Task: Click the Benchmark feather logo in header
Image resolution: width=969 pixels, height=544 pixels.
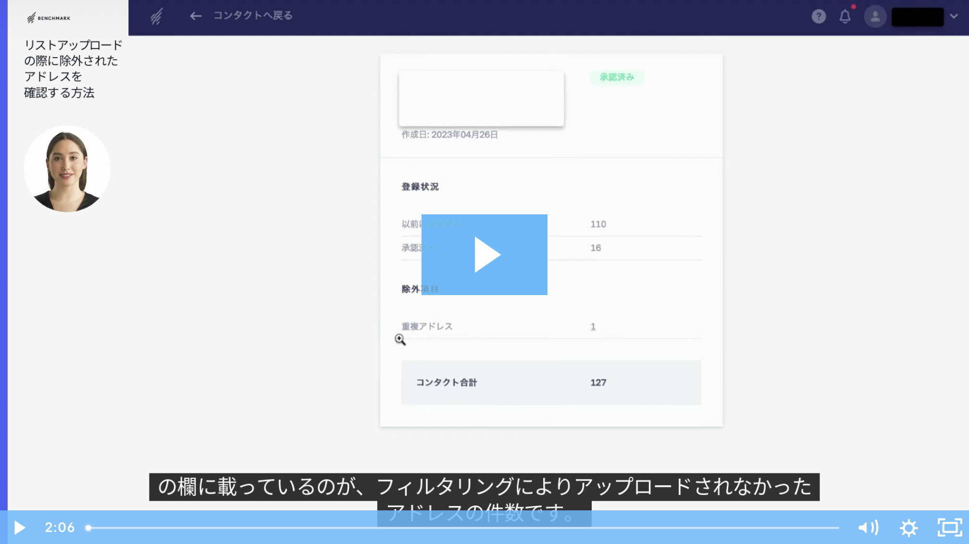Action: (x=156, y=16)
